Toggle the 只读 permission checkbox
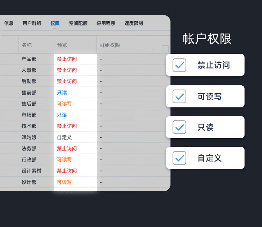The image size is (262, 227). coord(179,127)
